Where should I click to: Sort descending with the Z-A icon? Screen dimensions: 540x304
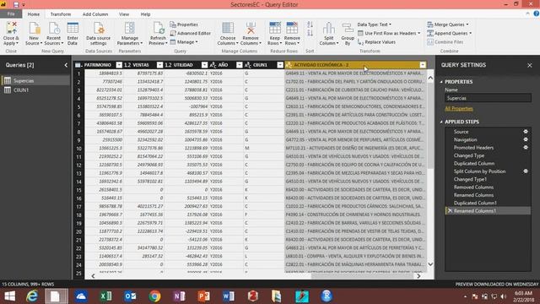(310, 33)
